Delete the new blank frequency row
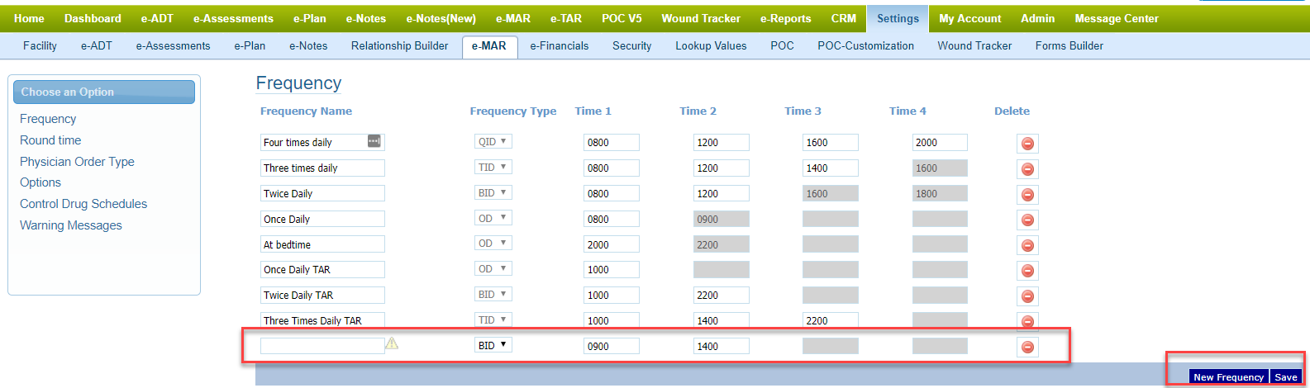1310x388 pixels. 1027,347
